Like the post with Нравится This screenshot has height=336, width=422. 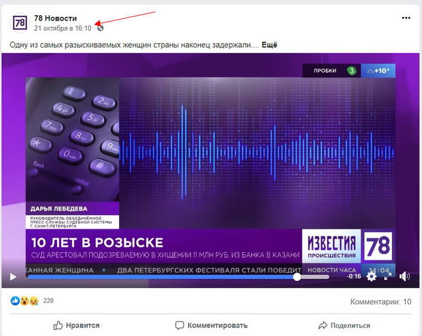pos(76,325)
